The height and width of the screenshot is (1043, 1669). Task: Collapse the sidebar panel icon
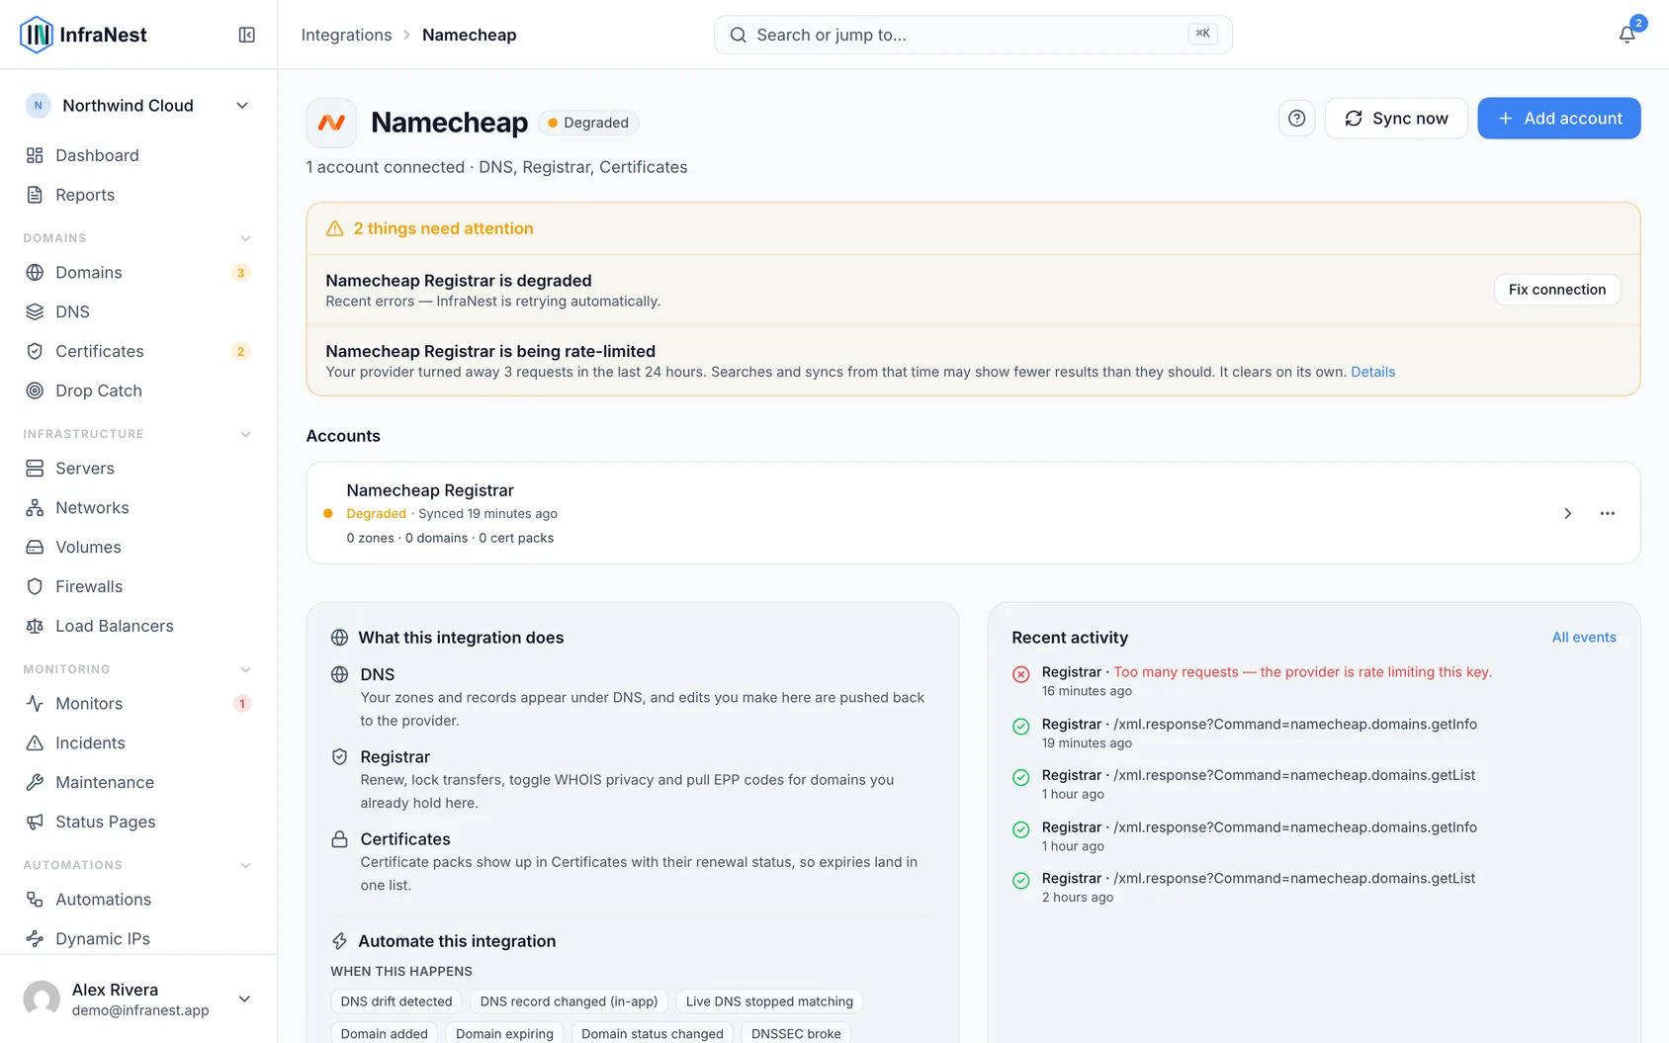[x=247, y=35]
